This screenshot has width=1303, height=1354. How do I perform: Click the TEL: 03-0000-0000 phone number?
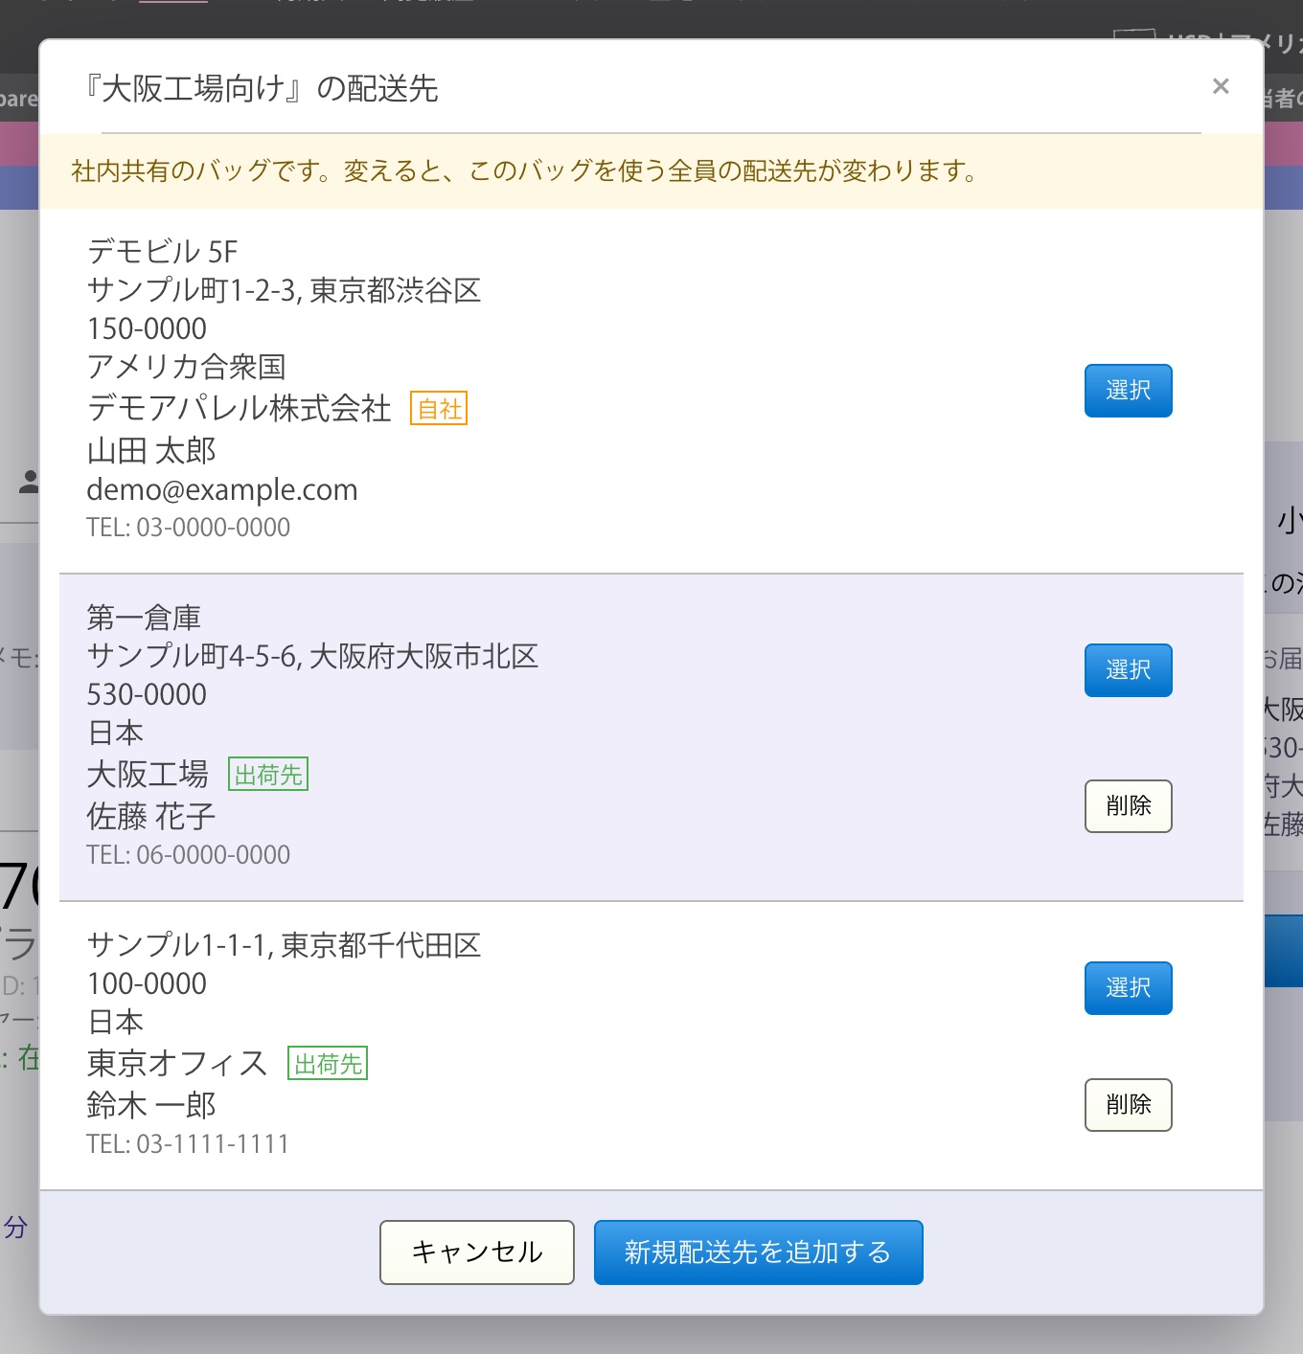(x=189, y=528)
